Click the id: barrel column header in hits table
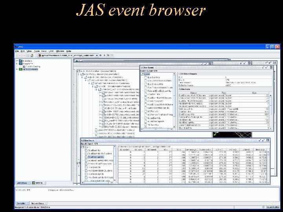 pyautogui.click(x=152, y=150)
